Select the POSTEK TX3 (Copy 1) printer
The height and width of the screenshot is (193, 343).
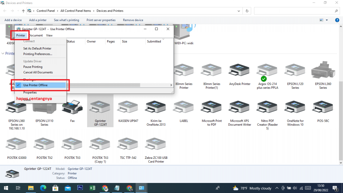pos(100,150)
